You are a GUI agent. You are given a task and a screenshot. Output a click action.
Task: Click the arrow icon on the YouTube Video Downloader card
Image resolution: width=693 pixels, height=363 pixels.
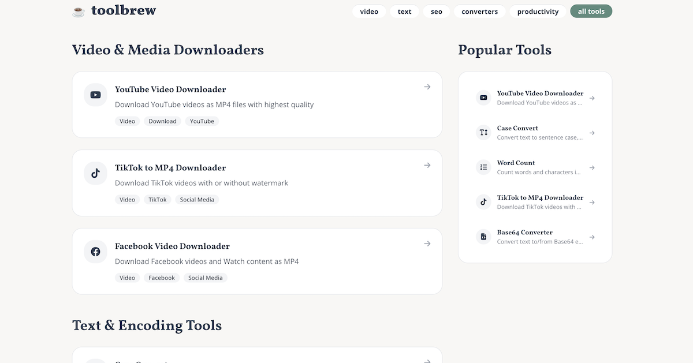pyautogui.click(x=427, y=87)
